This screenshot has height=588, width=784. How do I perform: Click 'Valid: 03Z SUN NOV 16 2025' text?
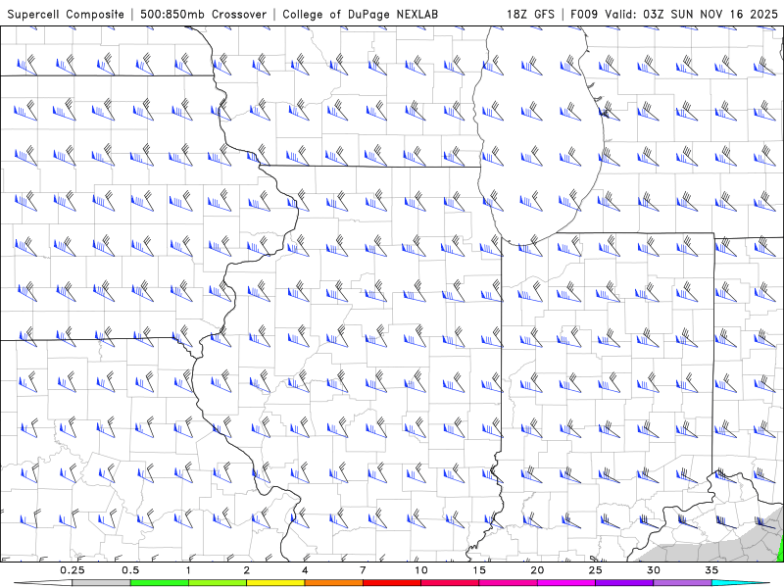coord(691,15)
